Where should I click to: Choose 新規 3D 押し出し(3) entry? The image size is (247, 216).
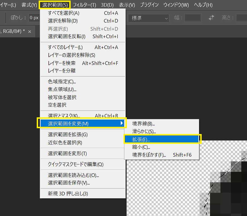pos(83,193)
